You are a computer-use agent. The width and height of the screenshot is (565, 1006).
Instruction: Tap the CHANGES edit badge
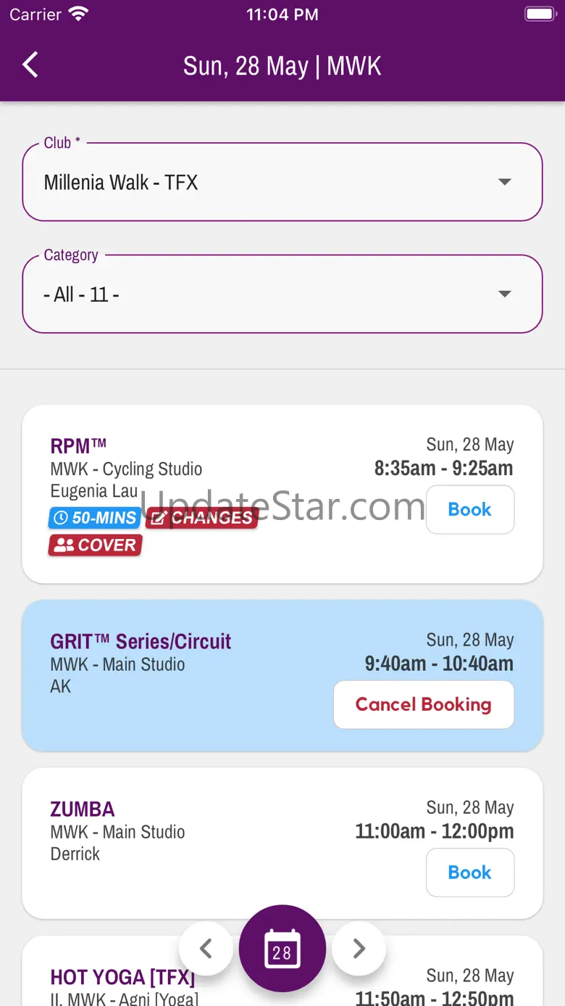[202, 518]
